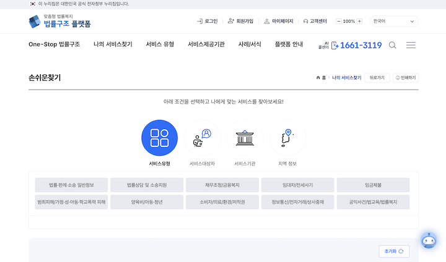Increase zoom with the plus button

point(359,21)
